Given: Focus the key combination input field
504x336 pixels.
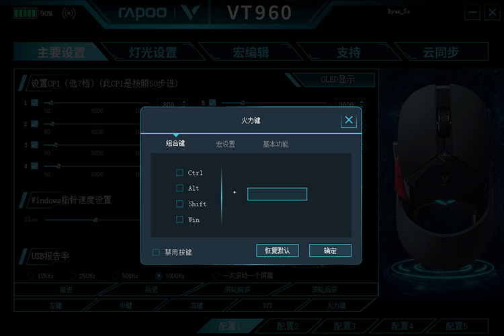Looking at the screenshot, I should [277, 194].
